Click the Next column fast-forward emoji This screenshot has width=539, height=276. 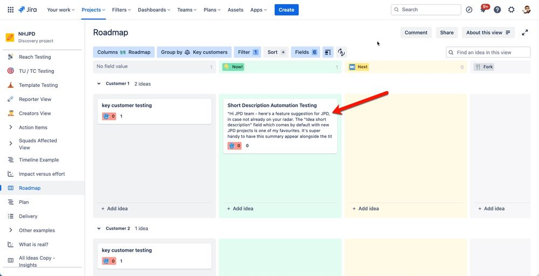click(x=352, y=67)
